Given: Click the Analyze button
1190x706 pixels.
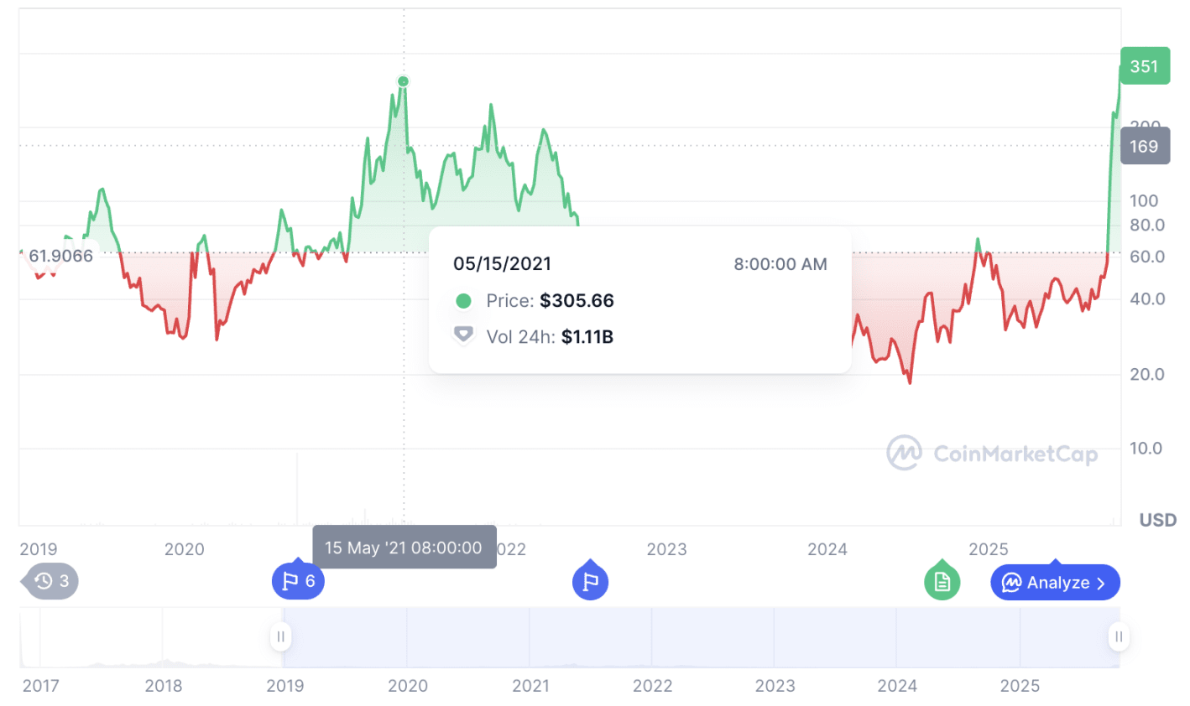Looking at the screenshot, I should pos(1055,582).
